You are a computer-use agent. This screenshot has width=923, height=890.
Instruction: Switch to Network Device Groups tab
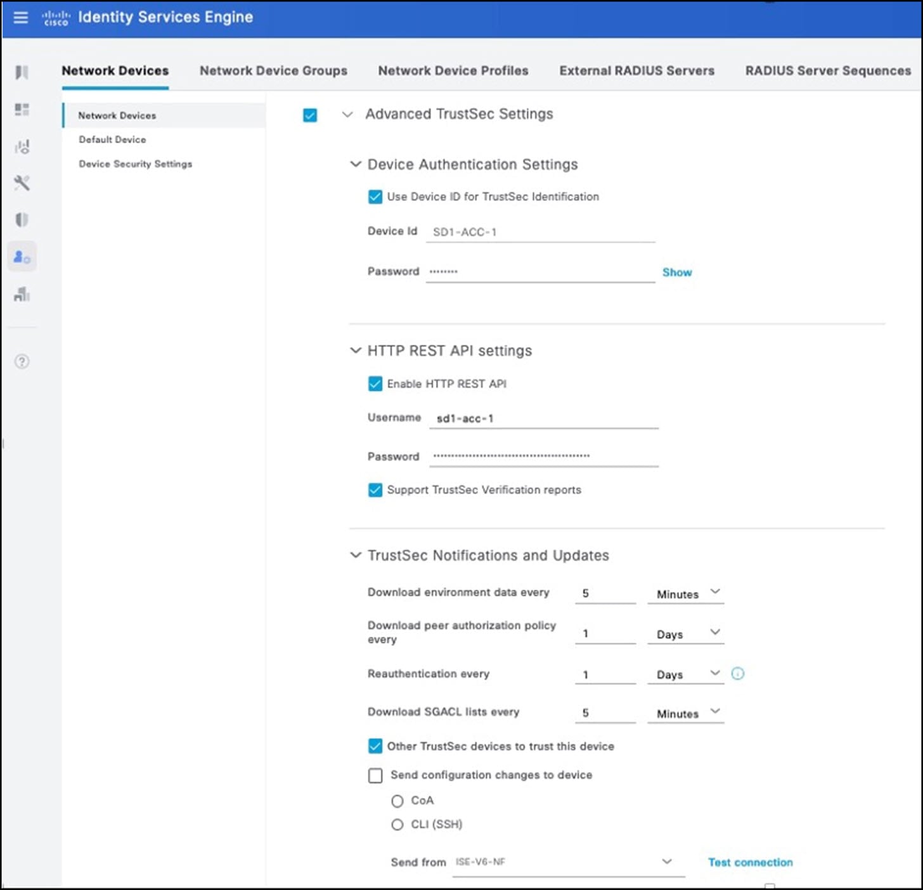tap(273, 71)
